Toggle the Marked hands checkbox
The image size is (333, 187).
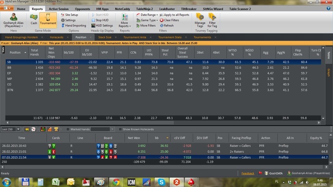(x=68, y=129)
